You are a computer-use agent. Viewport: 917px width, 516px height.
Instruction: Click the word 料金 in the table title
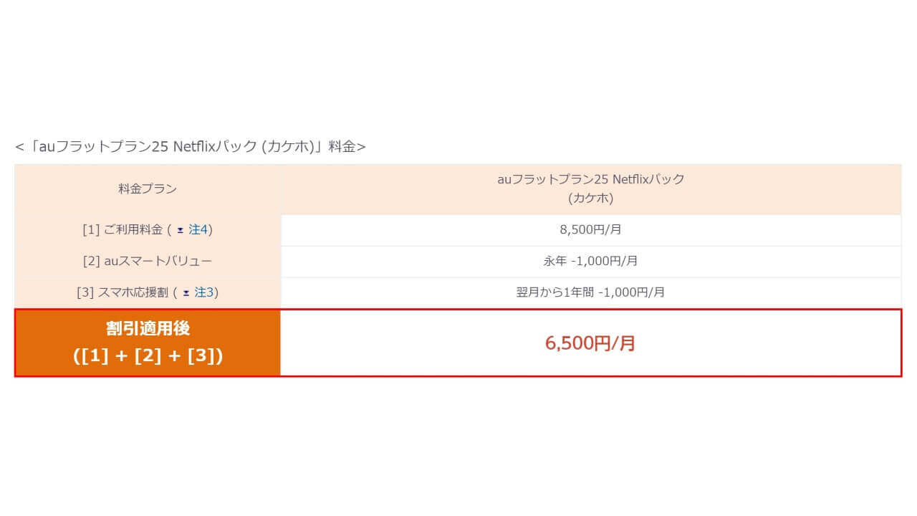pyautogui.click(x=342, y=147)
